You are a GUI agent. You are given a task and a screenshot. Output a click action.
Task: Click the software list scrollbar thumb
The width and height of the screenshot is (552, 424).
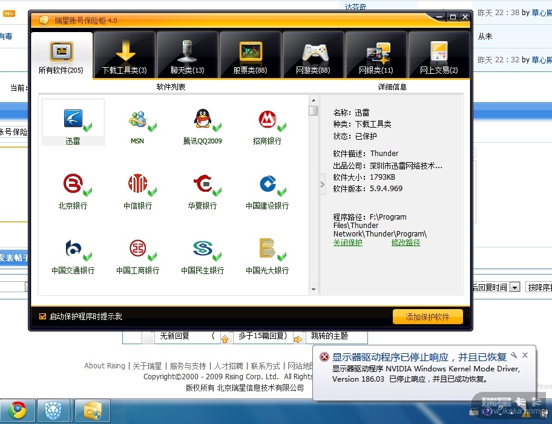314,111
